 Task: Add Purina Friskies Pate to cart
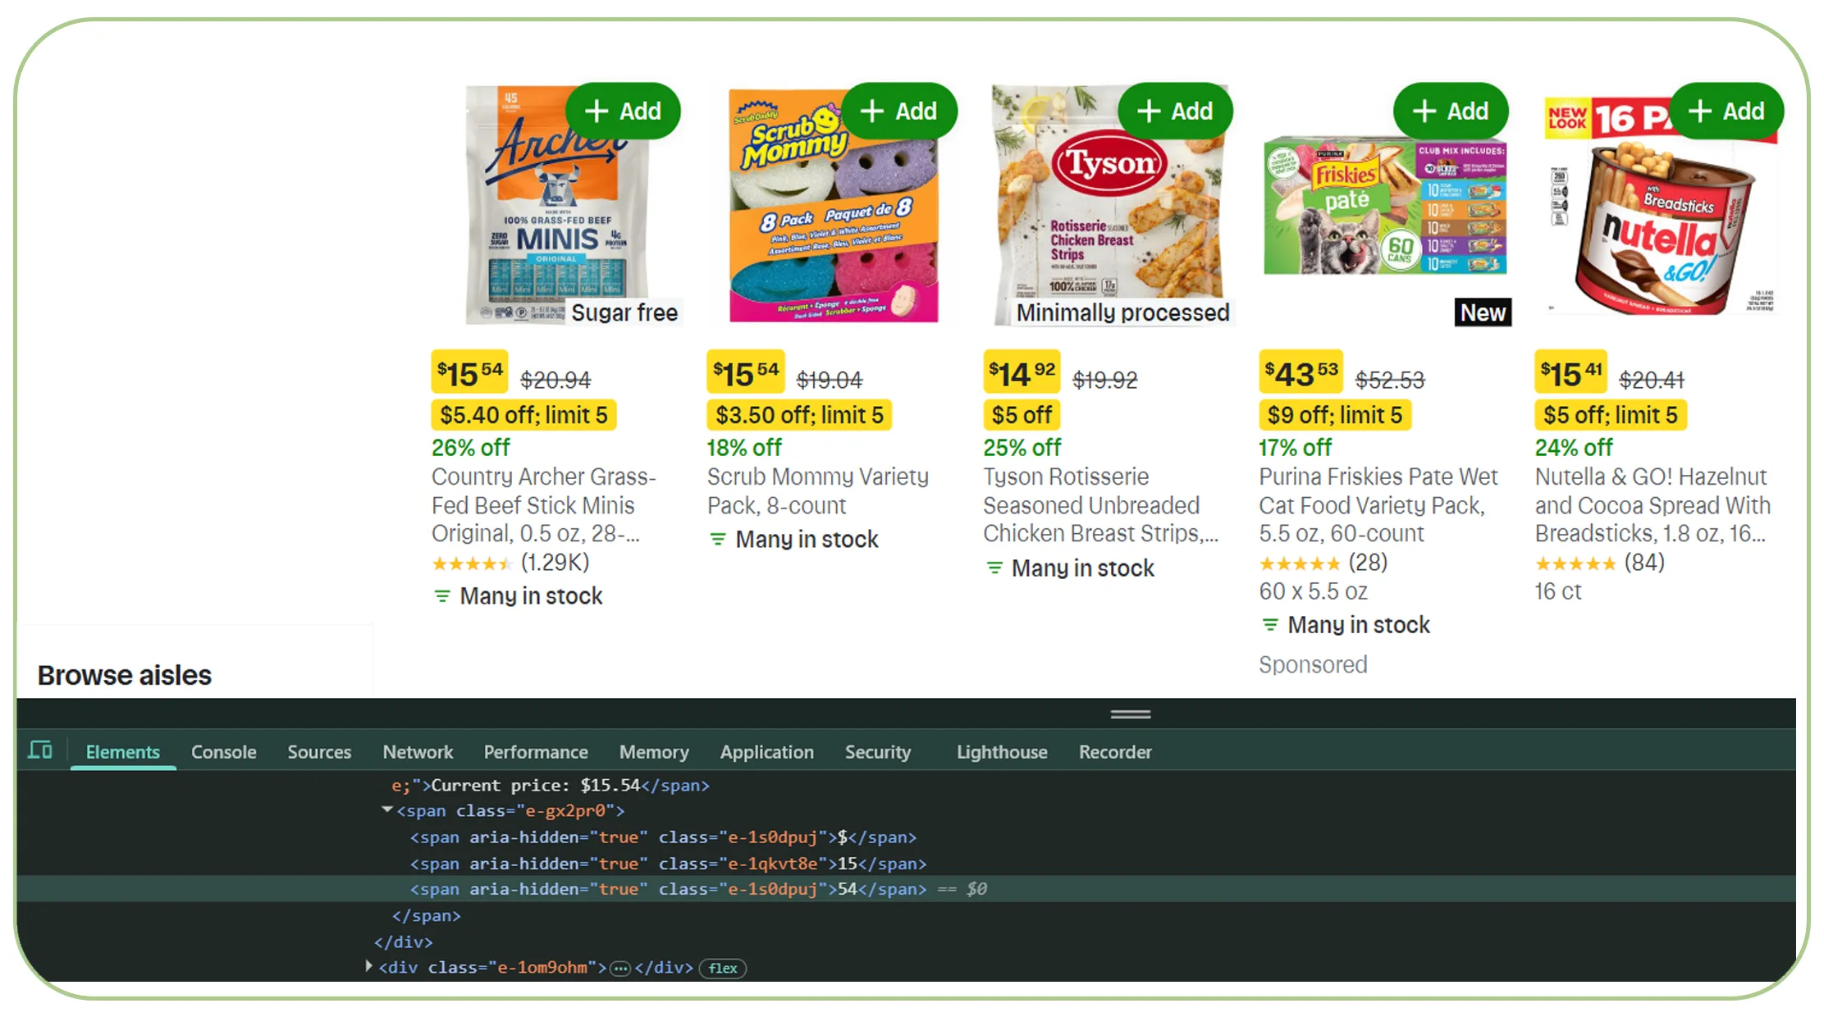(1451, 111)
